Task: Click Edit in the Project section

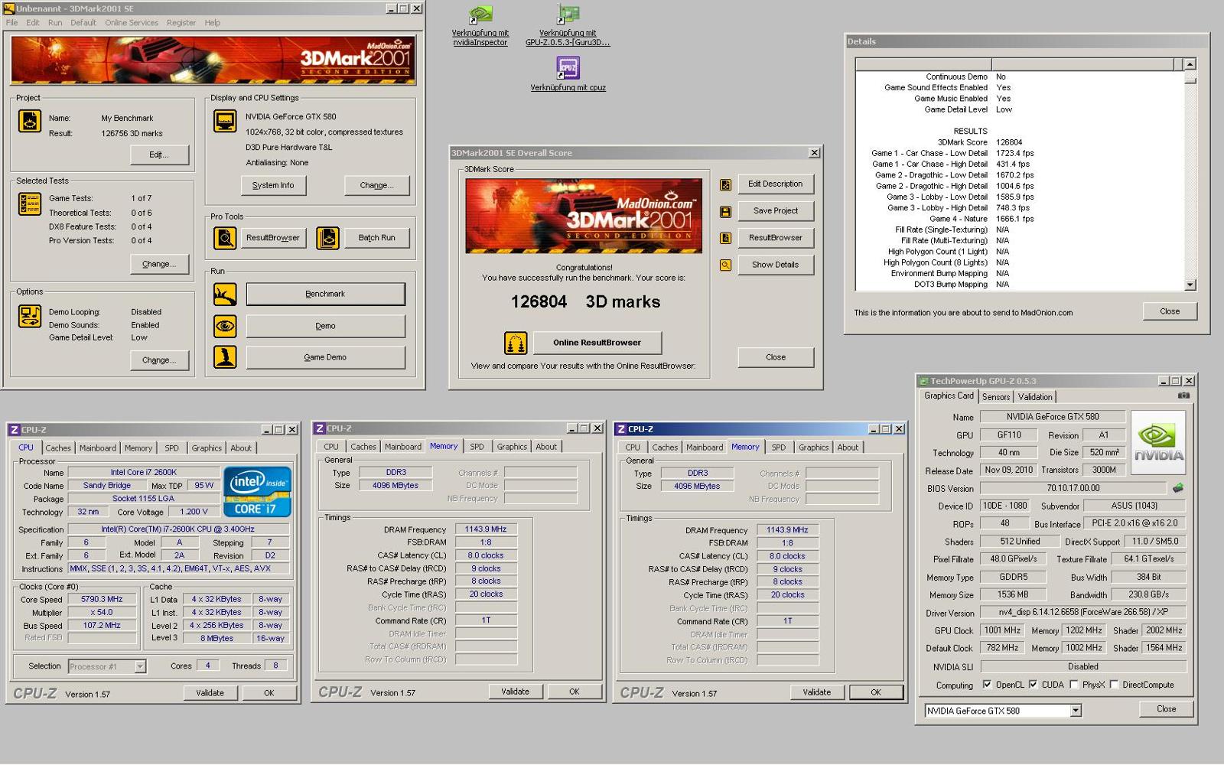Action: 159,155
